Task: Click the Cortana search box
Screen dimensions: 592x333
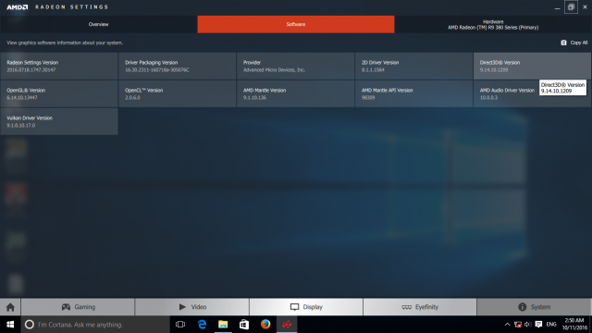Action: click(x=95, y=325)
